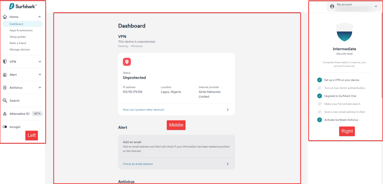This screenshot has width=383, height=184.
Task: Click the Alternative ID person icon
Action: tap(5, 114)
